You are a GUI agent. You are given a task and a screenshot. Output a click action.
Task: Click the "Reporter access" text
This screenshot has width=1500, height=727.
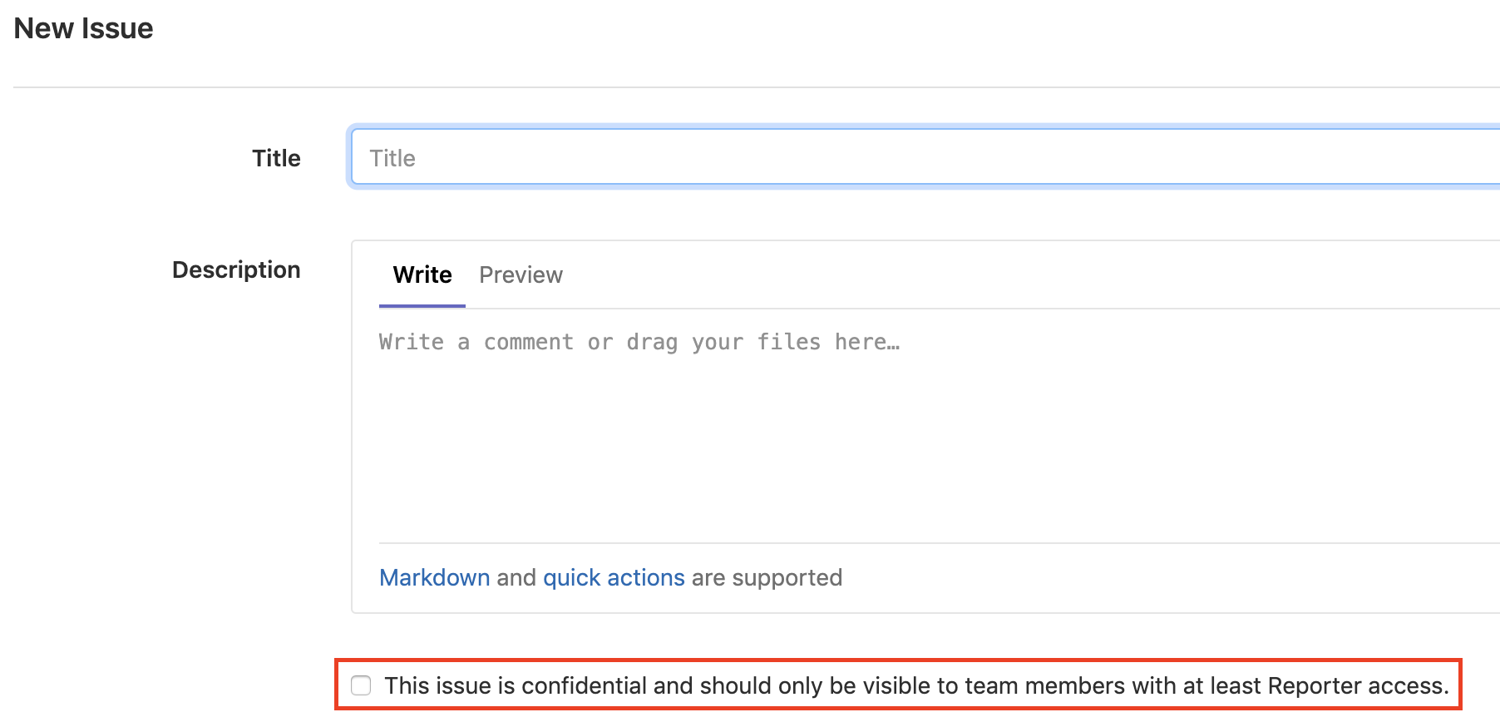[1357, 685]
